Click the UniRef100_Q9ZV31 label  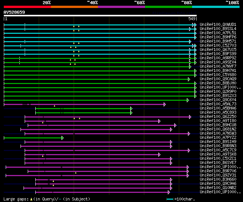point(218,175)
